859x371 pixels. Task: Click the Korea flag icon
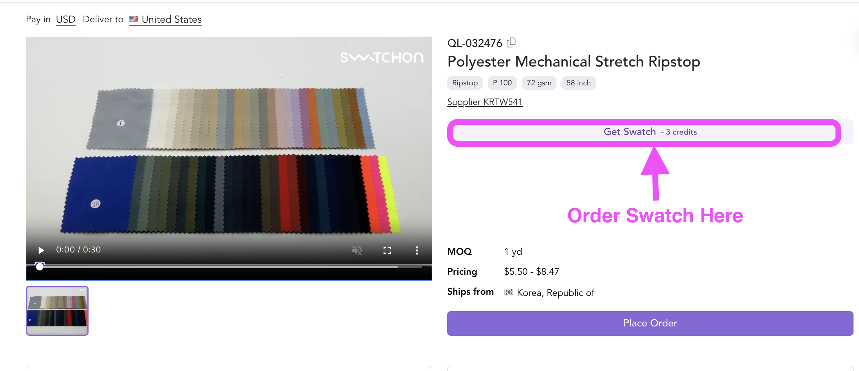pyautogui.click(x=509, y=292)
